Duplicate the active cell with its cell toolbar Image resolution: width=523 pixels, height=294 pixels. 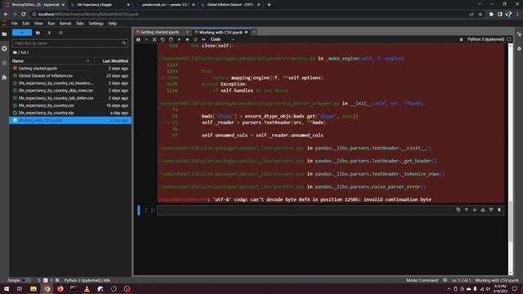coord(458,210)
